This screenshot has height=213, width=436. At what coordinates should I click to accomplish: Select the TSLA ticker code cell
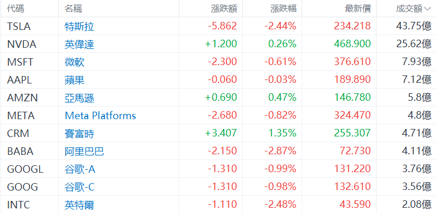coord(19,26)
